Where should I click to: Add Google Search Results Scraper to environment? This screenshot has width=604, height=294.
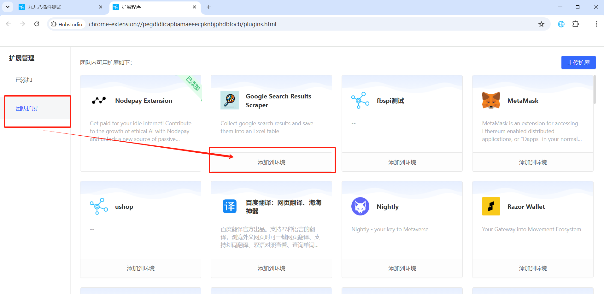271,162
